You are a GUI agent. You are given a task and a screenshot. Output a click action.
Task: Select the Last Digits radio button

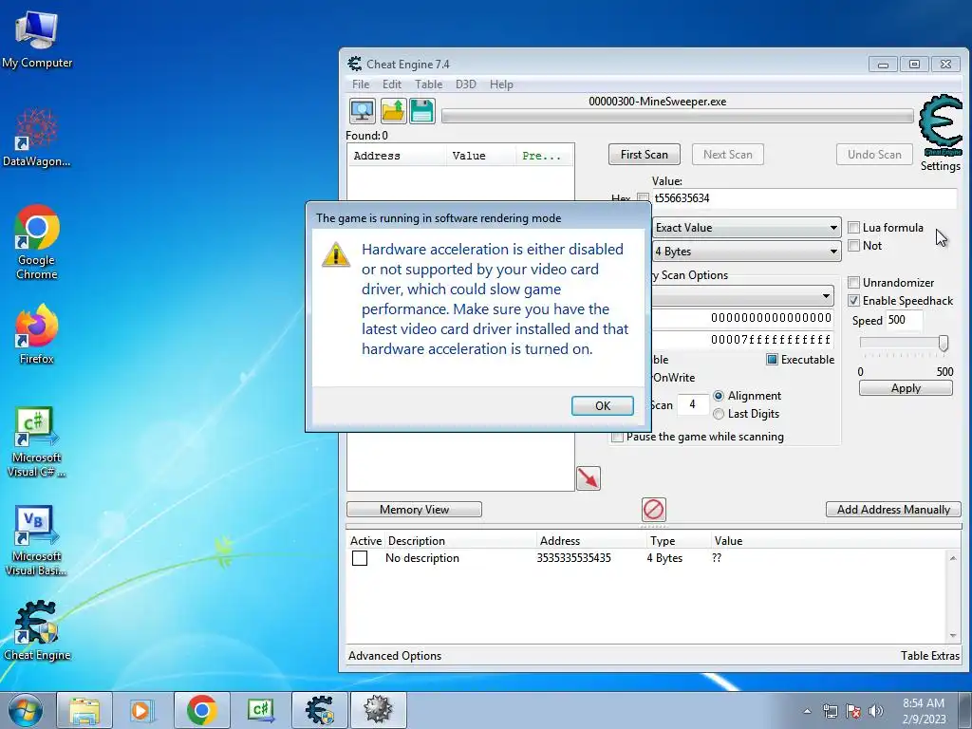click(x=719, y=414)
